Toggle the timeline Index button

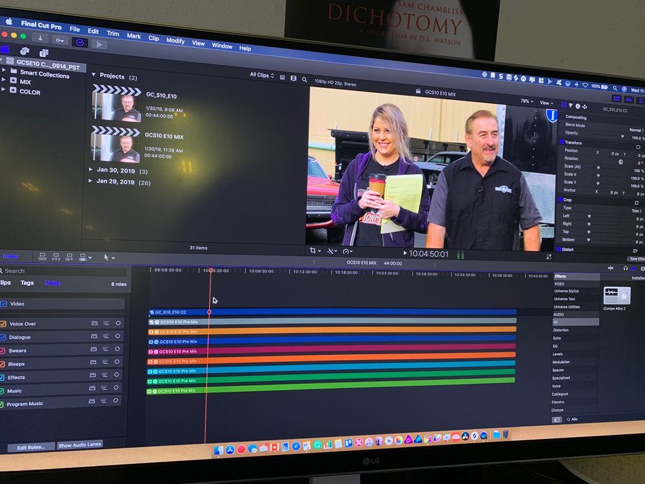click(10, 256)
